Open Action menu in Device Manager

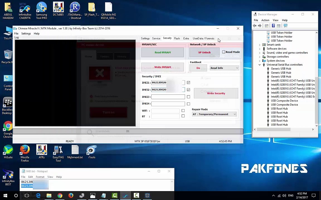[265, 20]
